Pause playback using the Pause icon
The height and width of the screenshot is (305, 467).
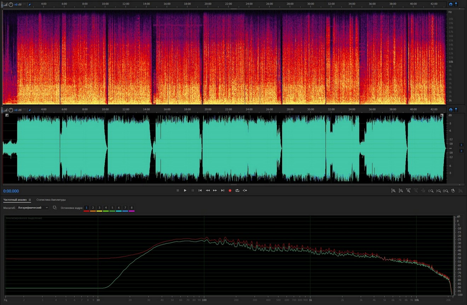[193, 190]
